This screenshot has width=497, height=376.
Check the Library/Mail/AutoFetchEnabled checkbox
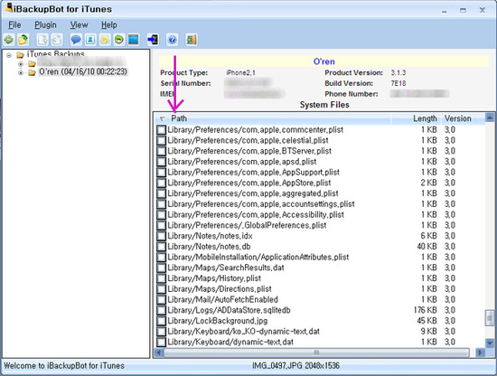[162, 299]
